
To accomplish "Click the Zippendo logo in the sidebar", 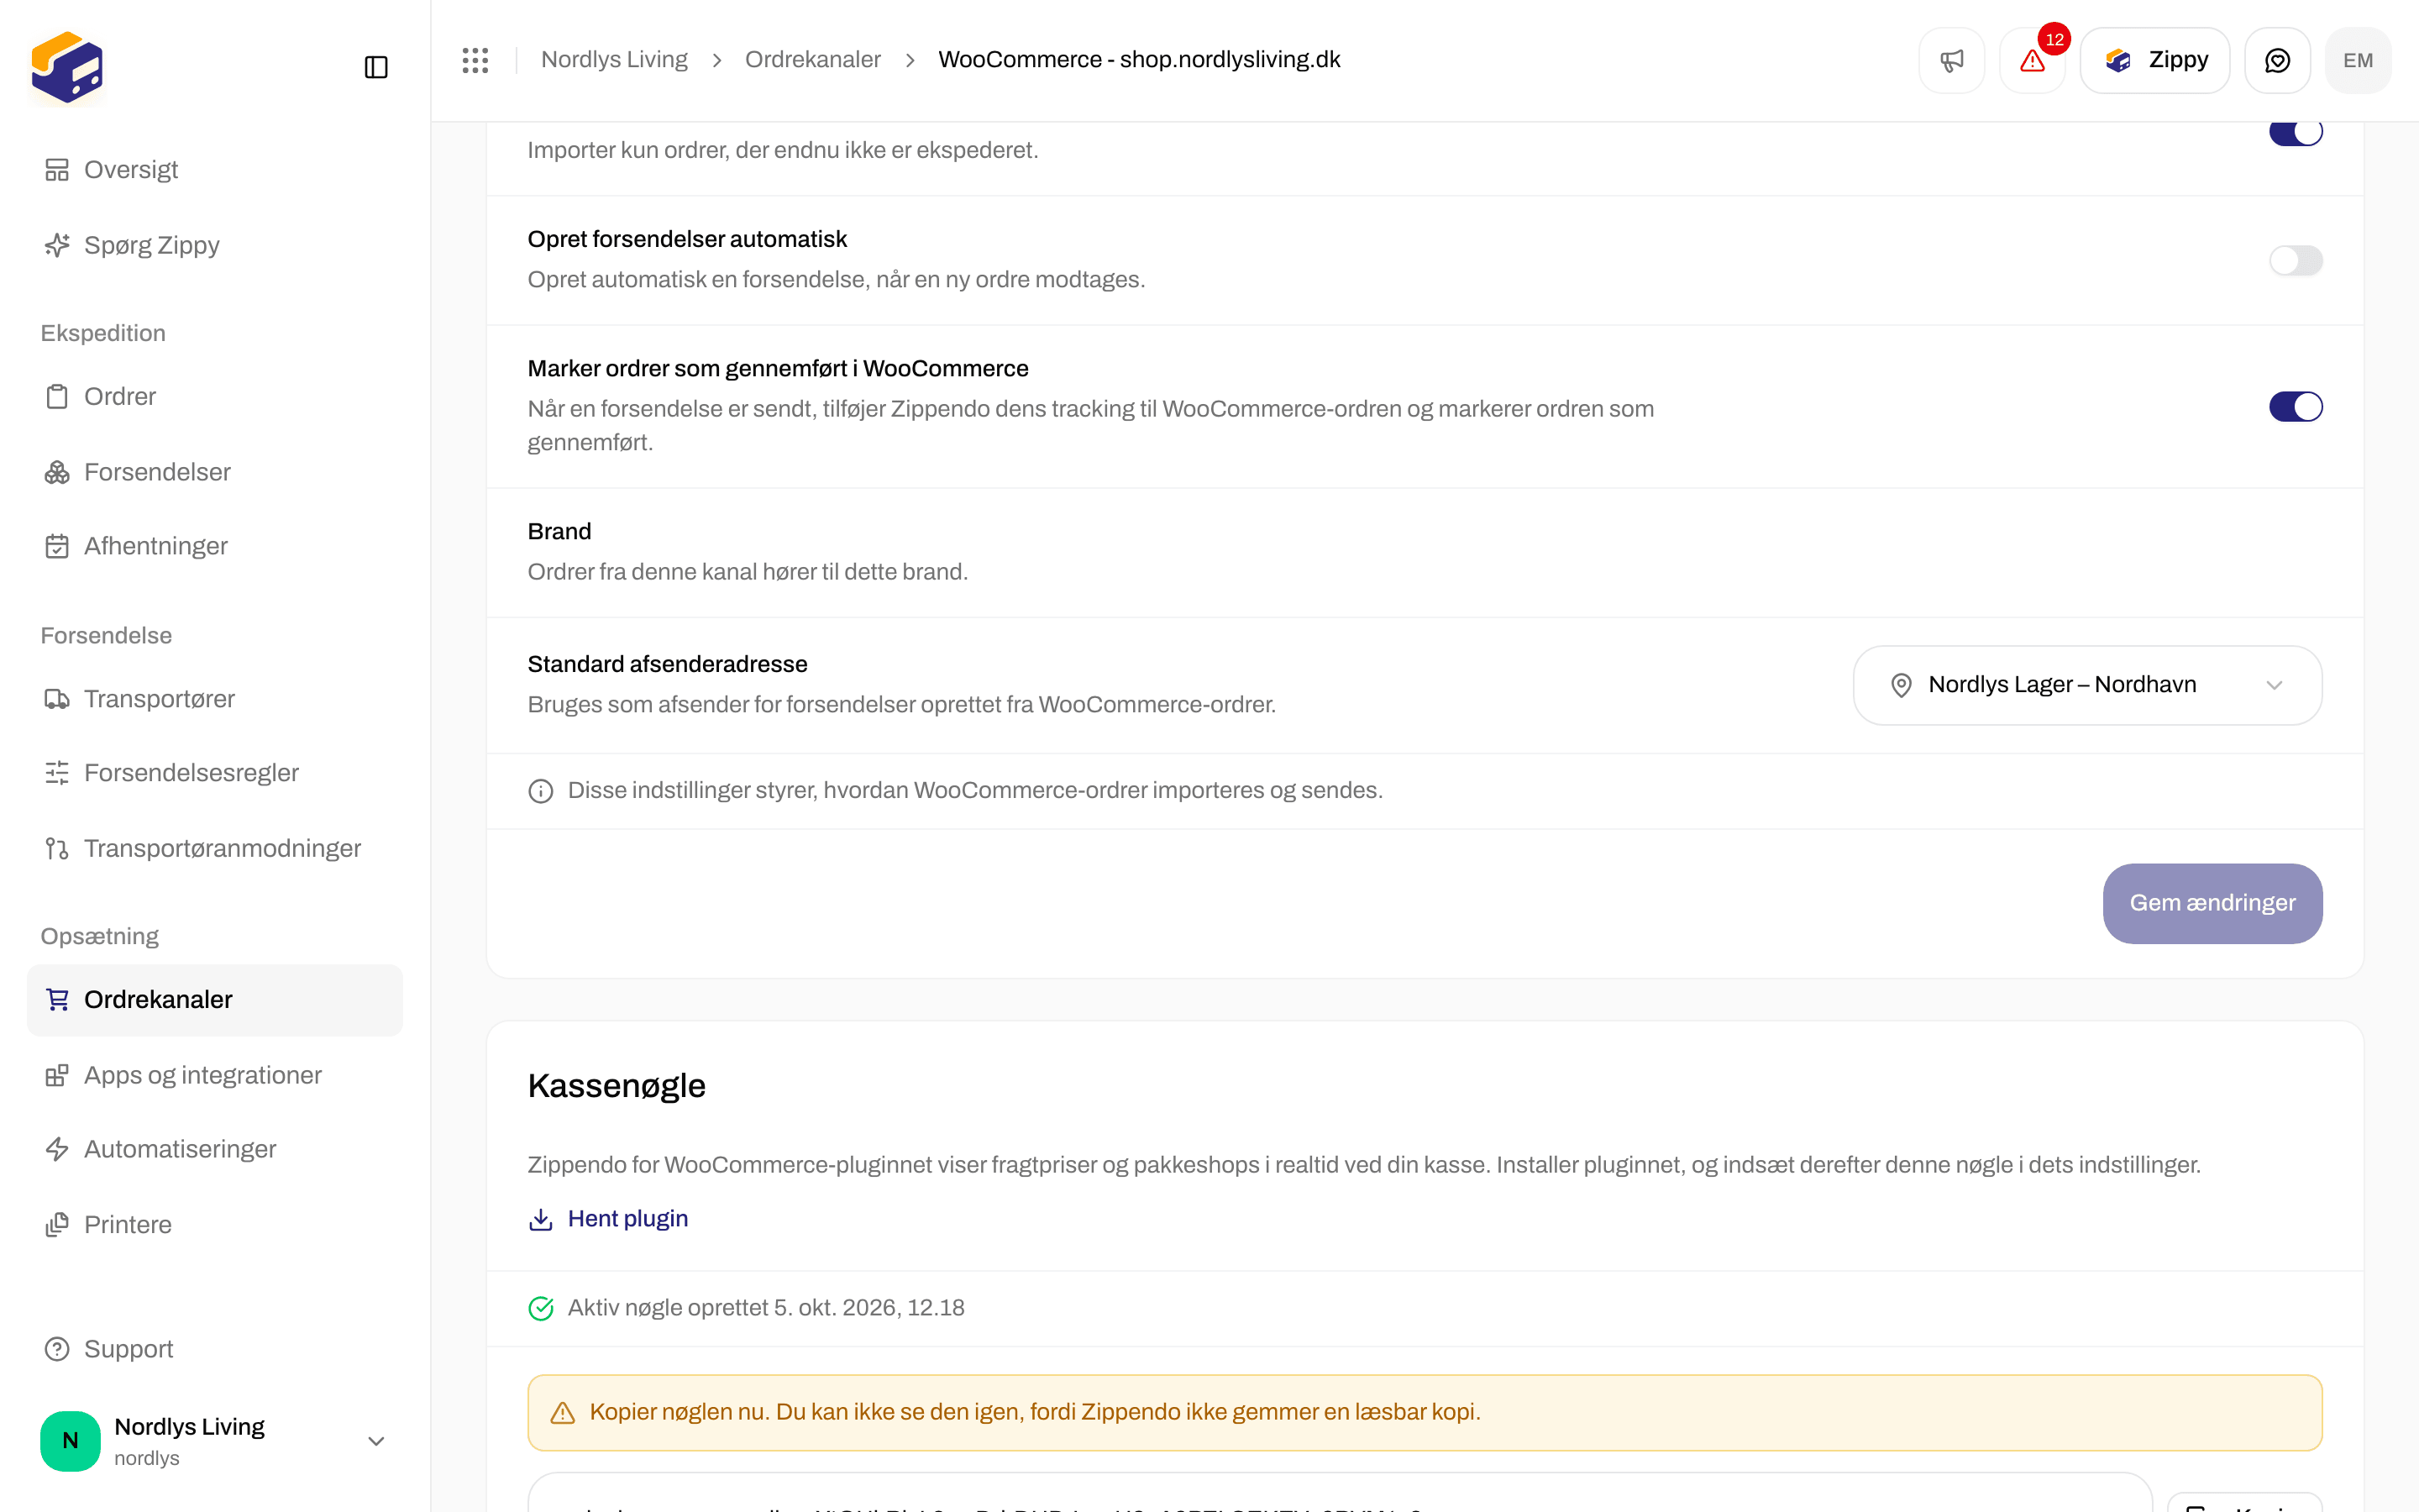I will click(67, 67).
